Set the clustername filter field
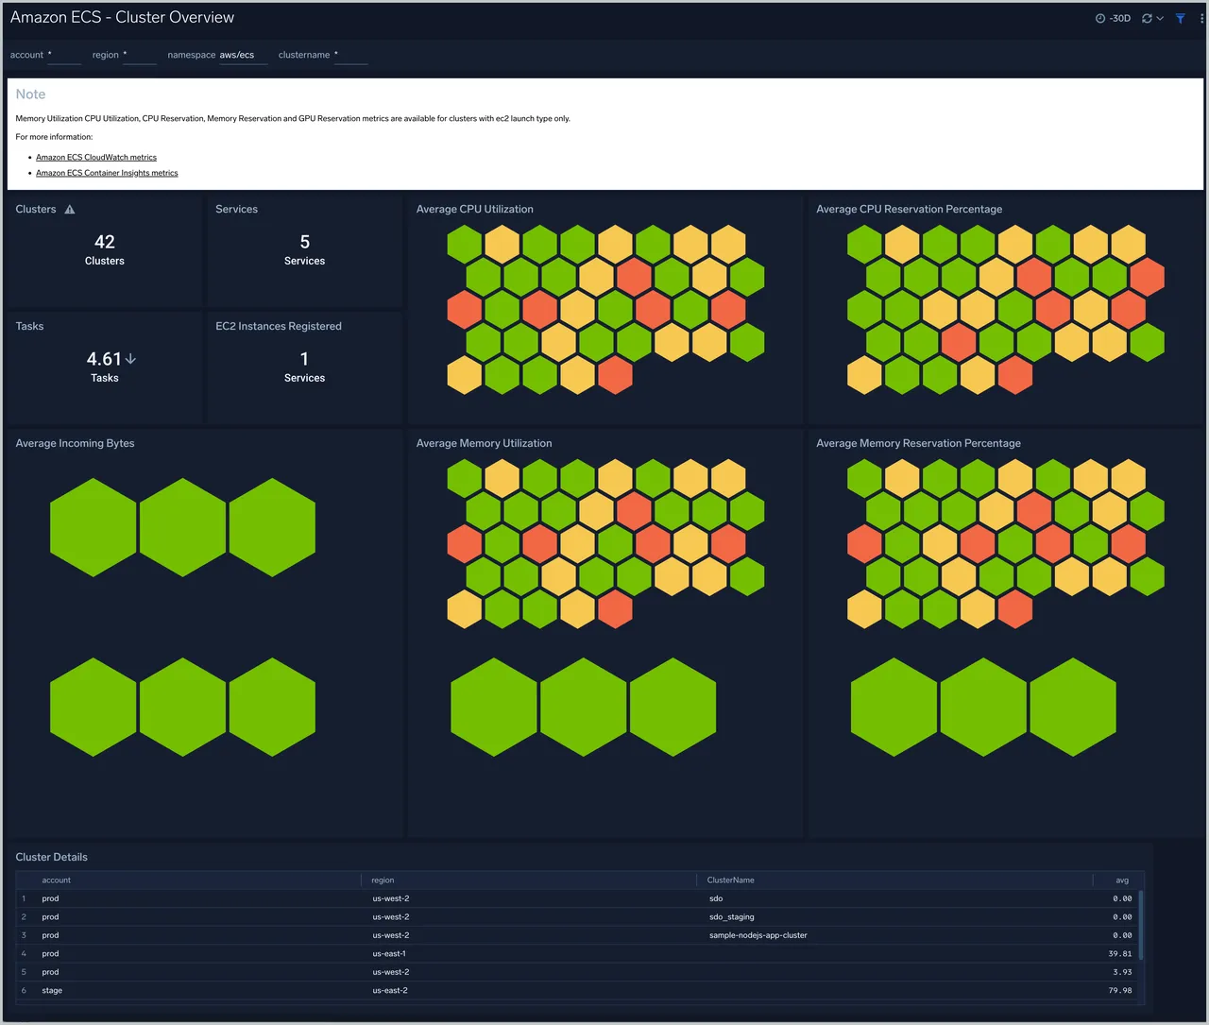1209x1025 pixels. coord(350,56)
